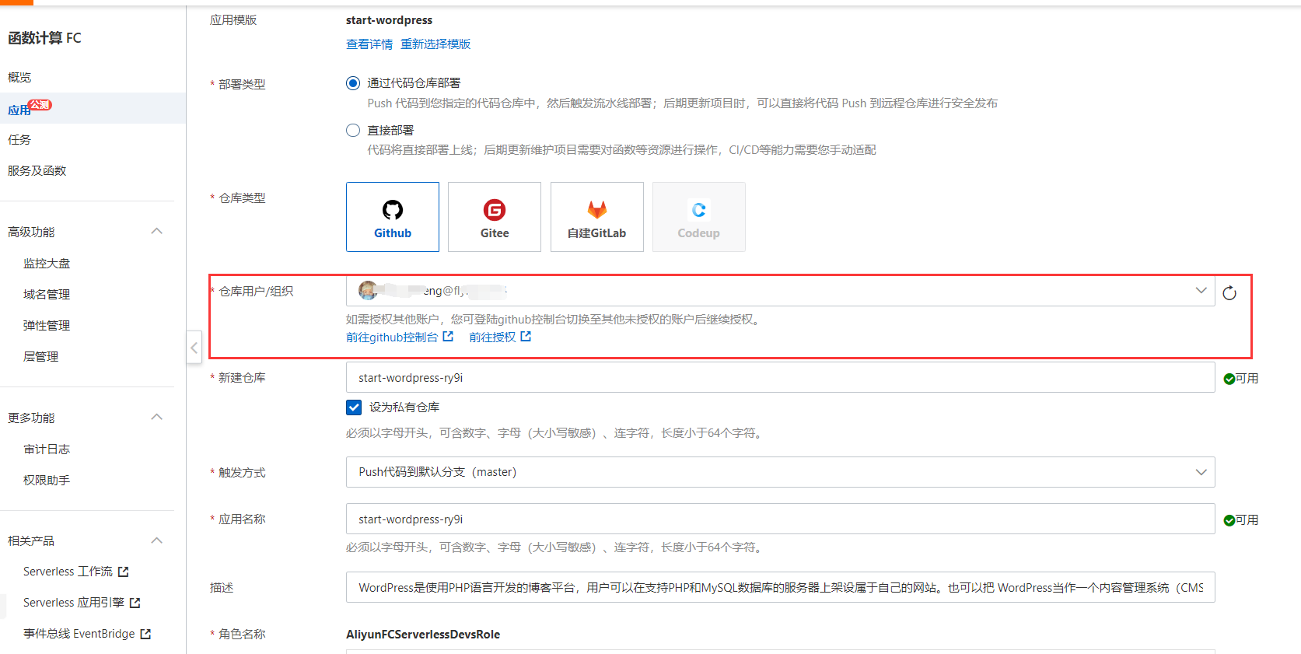The image size is (1301, 654).
Task: Click the user avatar in repository user field
Action: click(x=368, y=291)
